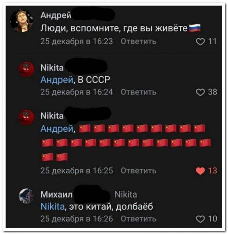Open the Андрей mention before the flags
This screenshot has width=228, height=234.
click(57, 129)
